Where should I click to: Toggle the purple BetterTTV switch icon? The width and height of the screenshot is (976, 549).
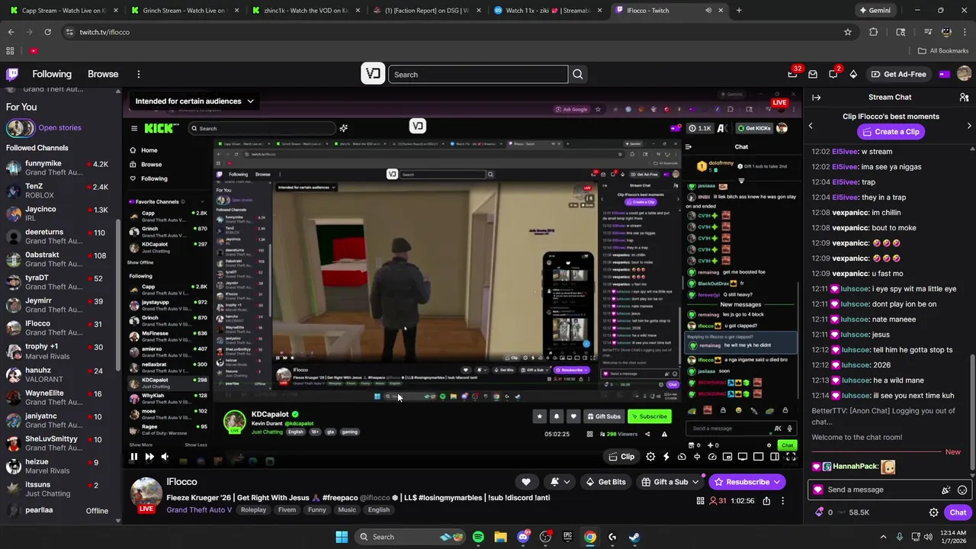pyautogui.click(x=945, y=74)
